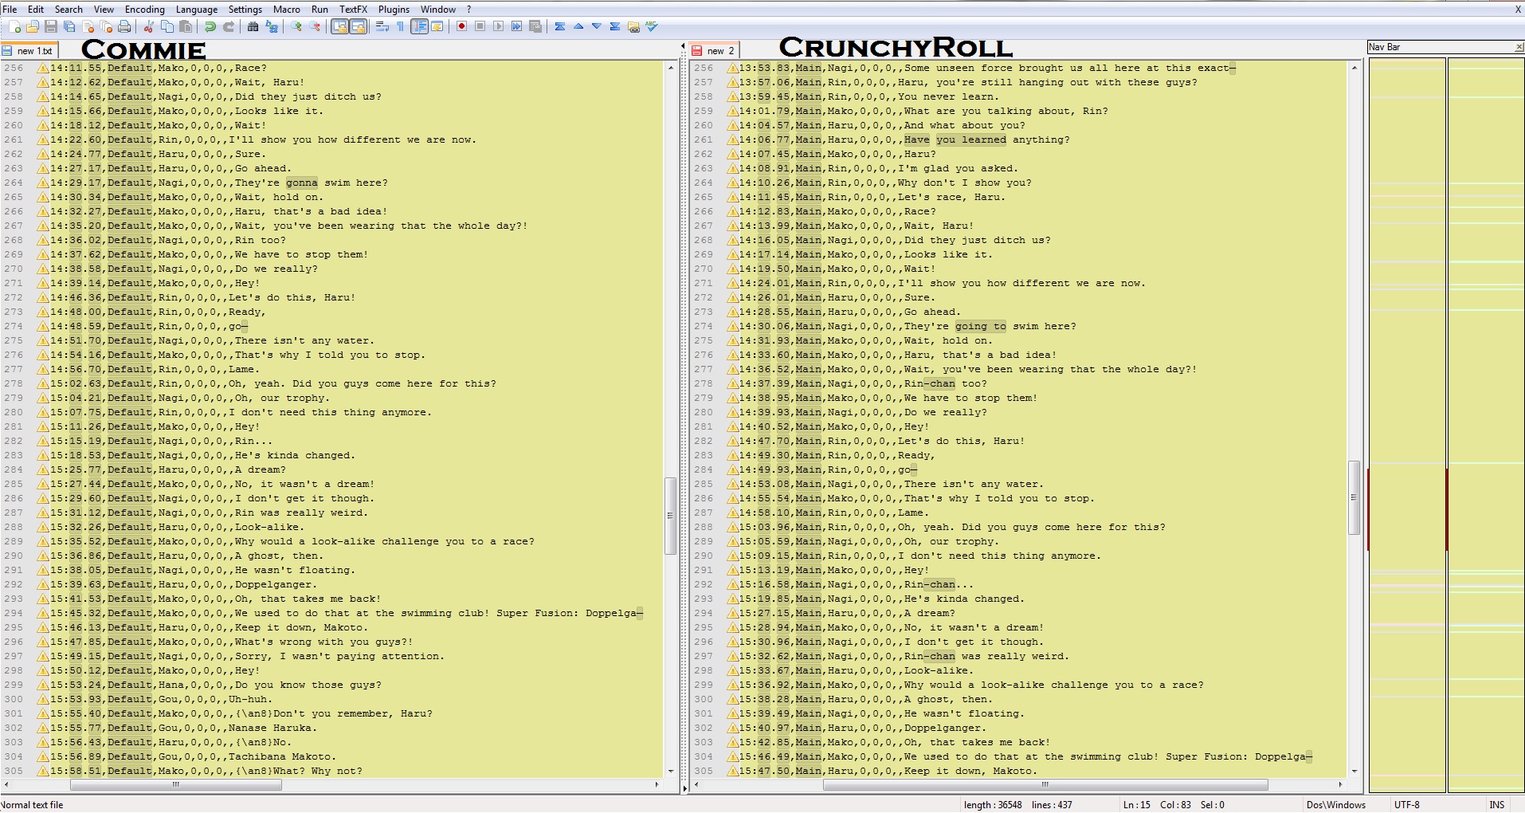1525x813 pixels.
Task: Switch to the 'new 1.txt' tab
Action: point(29,50)
